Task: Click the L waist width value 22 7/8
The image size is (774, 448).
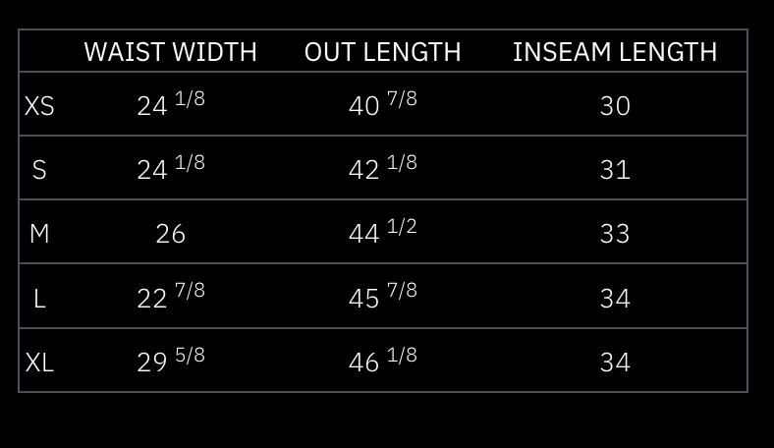Action: click(x=170, y=297)
